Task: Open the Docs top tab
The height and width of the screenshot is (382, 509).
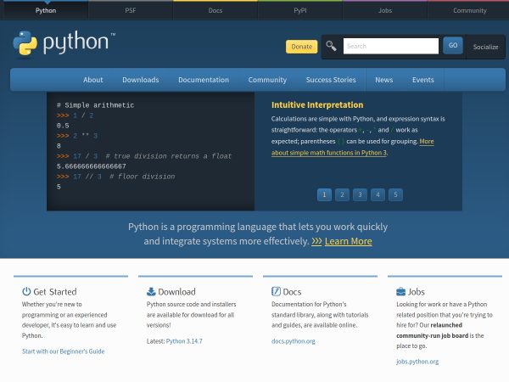Action: 215,10
